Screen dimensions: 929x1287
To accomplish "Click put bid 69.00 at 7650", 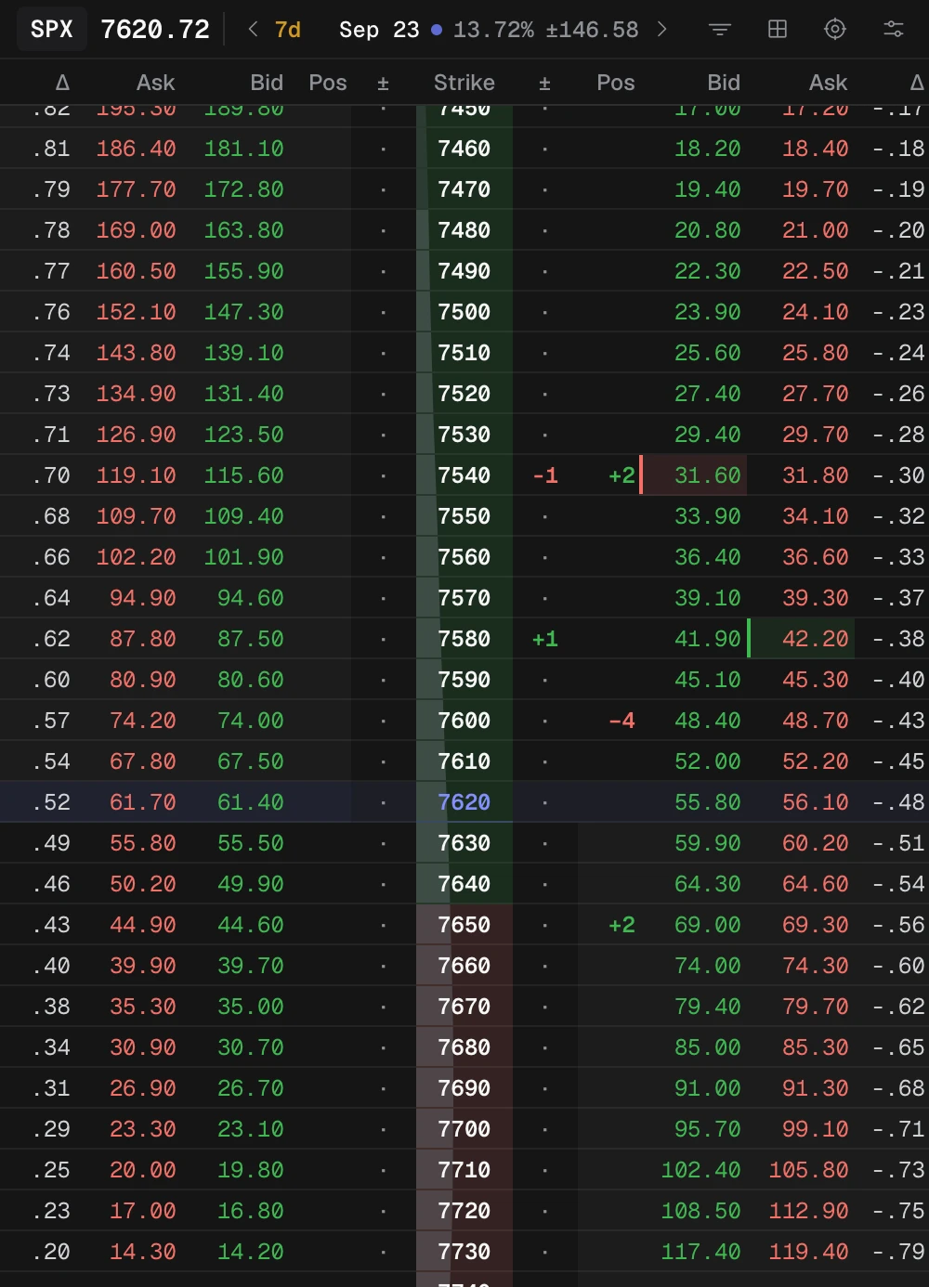I will [x=708, y=925].
